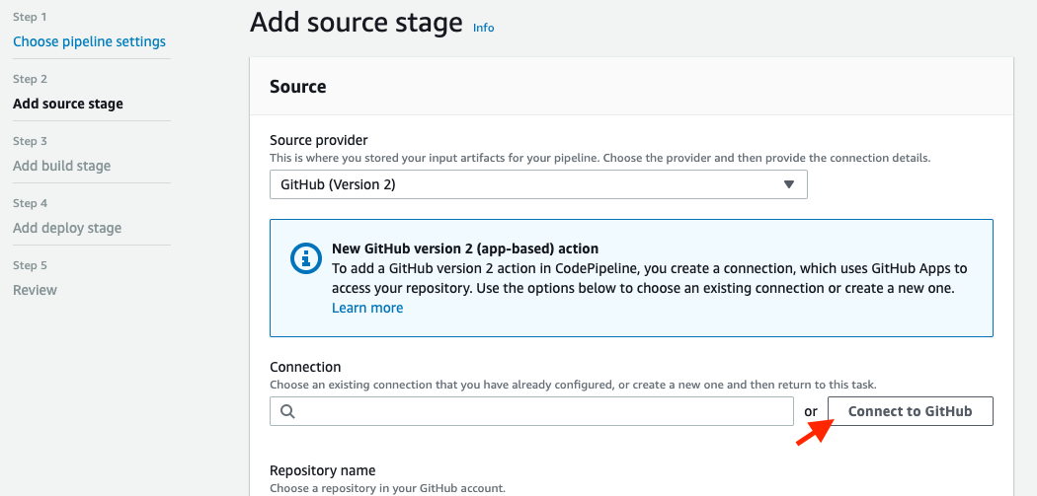
Task: Click the Step 1 label
Action: tap(30, 17)
